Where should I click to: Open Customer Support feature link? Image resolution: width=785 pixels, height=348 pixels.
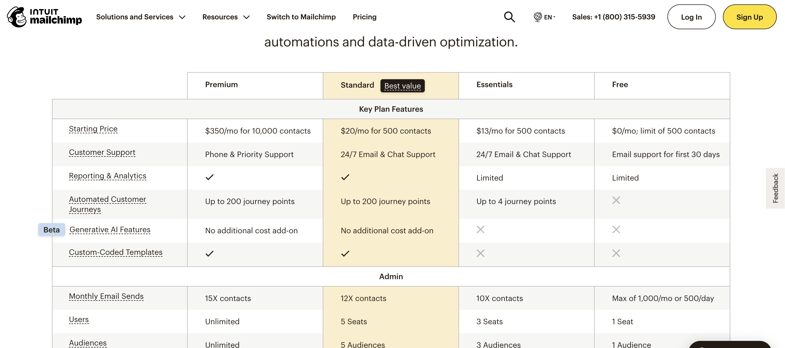[102, 152]
